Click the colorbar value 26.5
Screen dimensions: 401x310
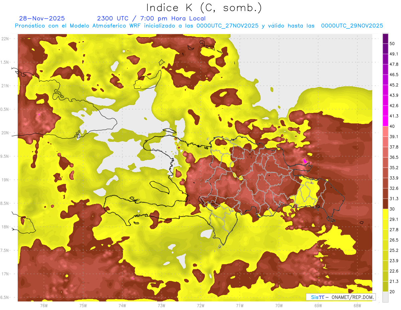(394, 240)
